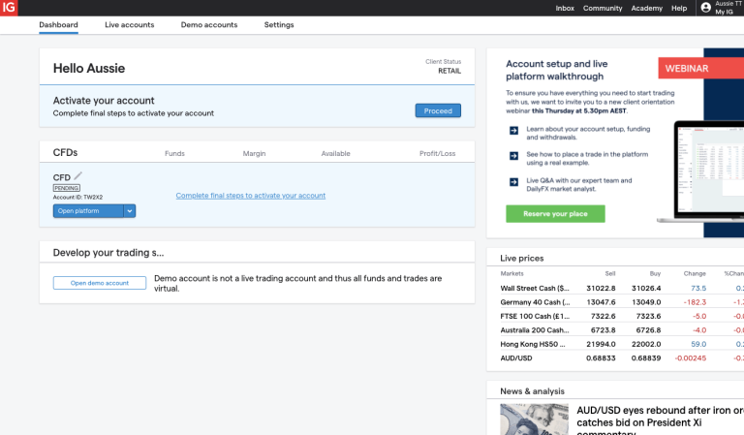This screenshot has height=435, width=744.
Task: Switch to the Live accounts tab
Action: pos(129,25)
